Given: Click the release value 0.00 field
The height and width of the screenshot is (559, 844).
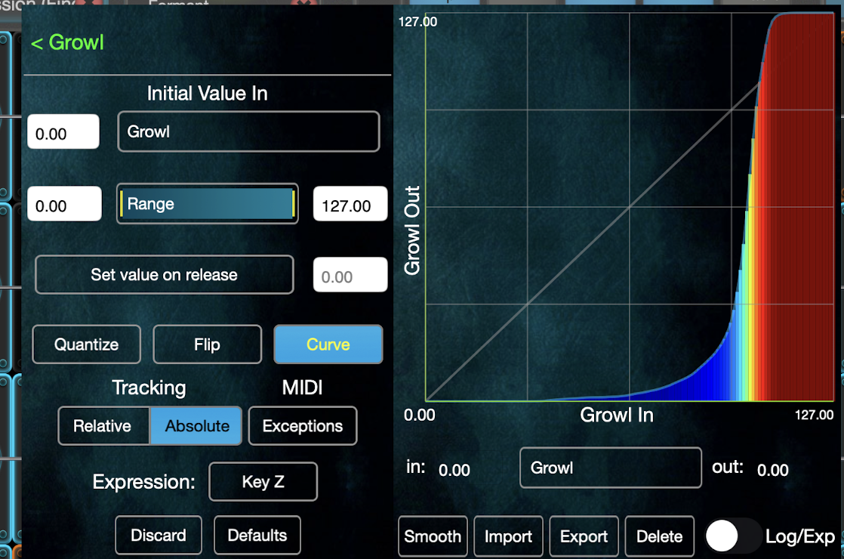Looking at the screenshot, I should [350, 275].
